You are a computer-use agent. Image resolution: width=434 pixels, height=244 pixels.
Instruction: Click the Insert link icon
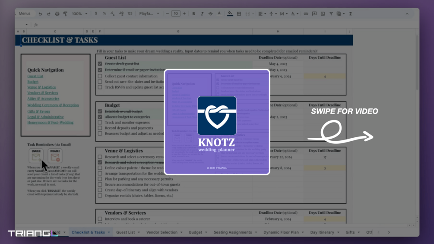[306, 13]
